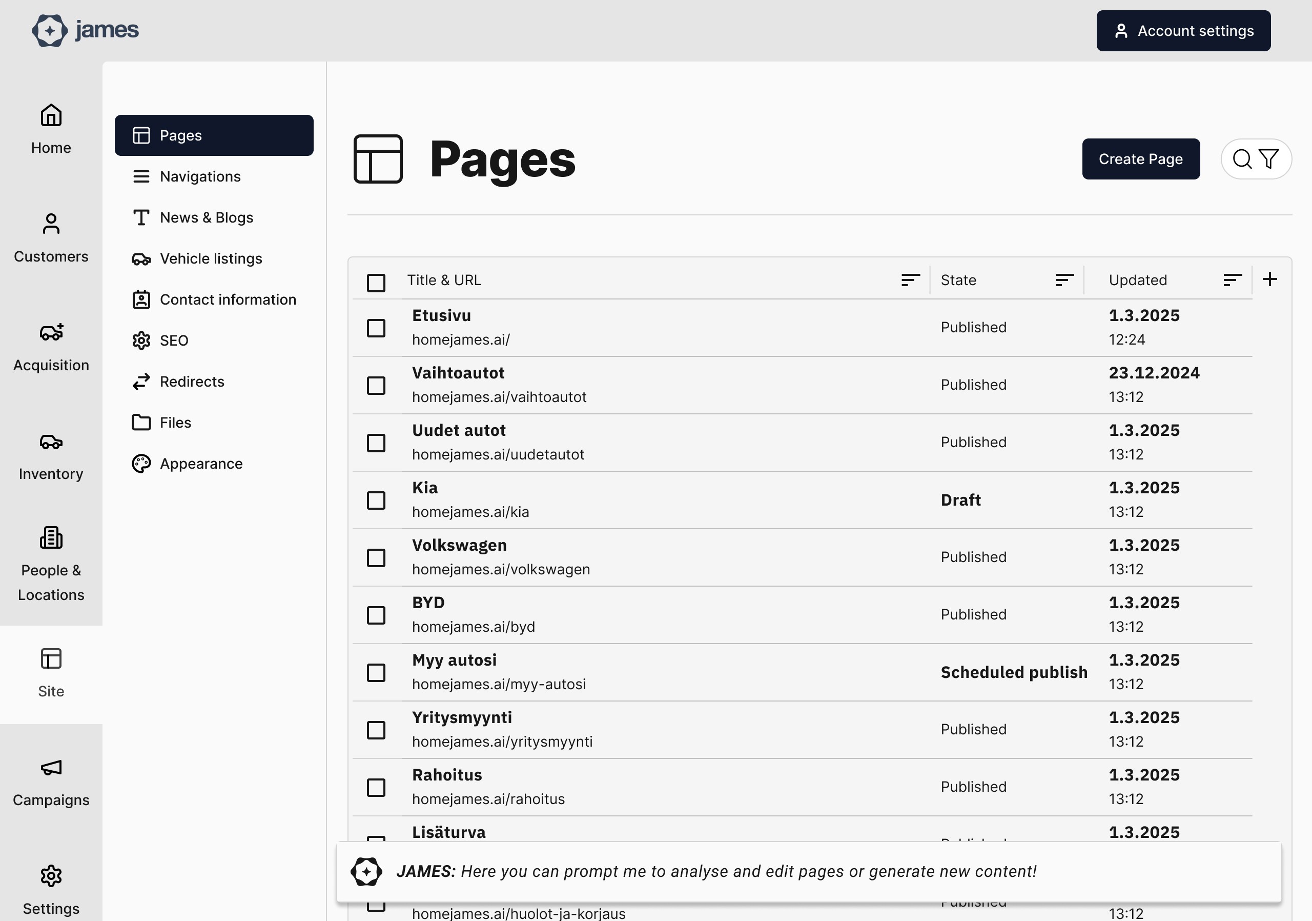Open Pages in the site submenu
1312x921 pixels.
click(x=214, y=135)
